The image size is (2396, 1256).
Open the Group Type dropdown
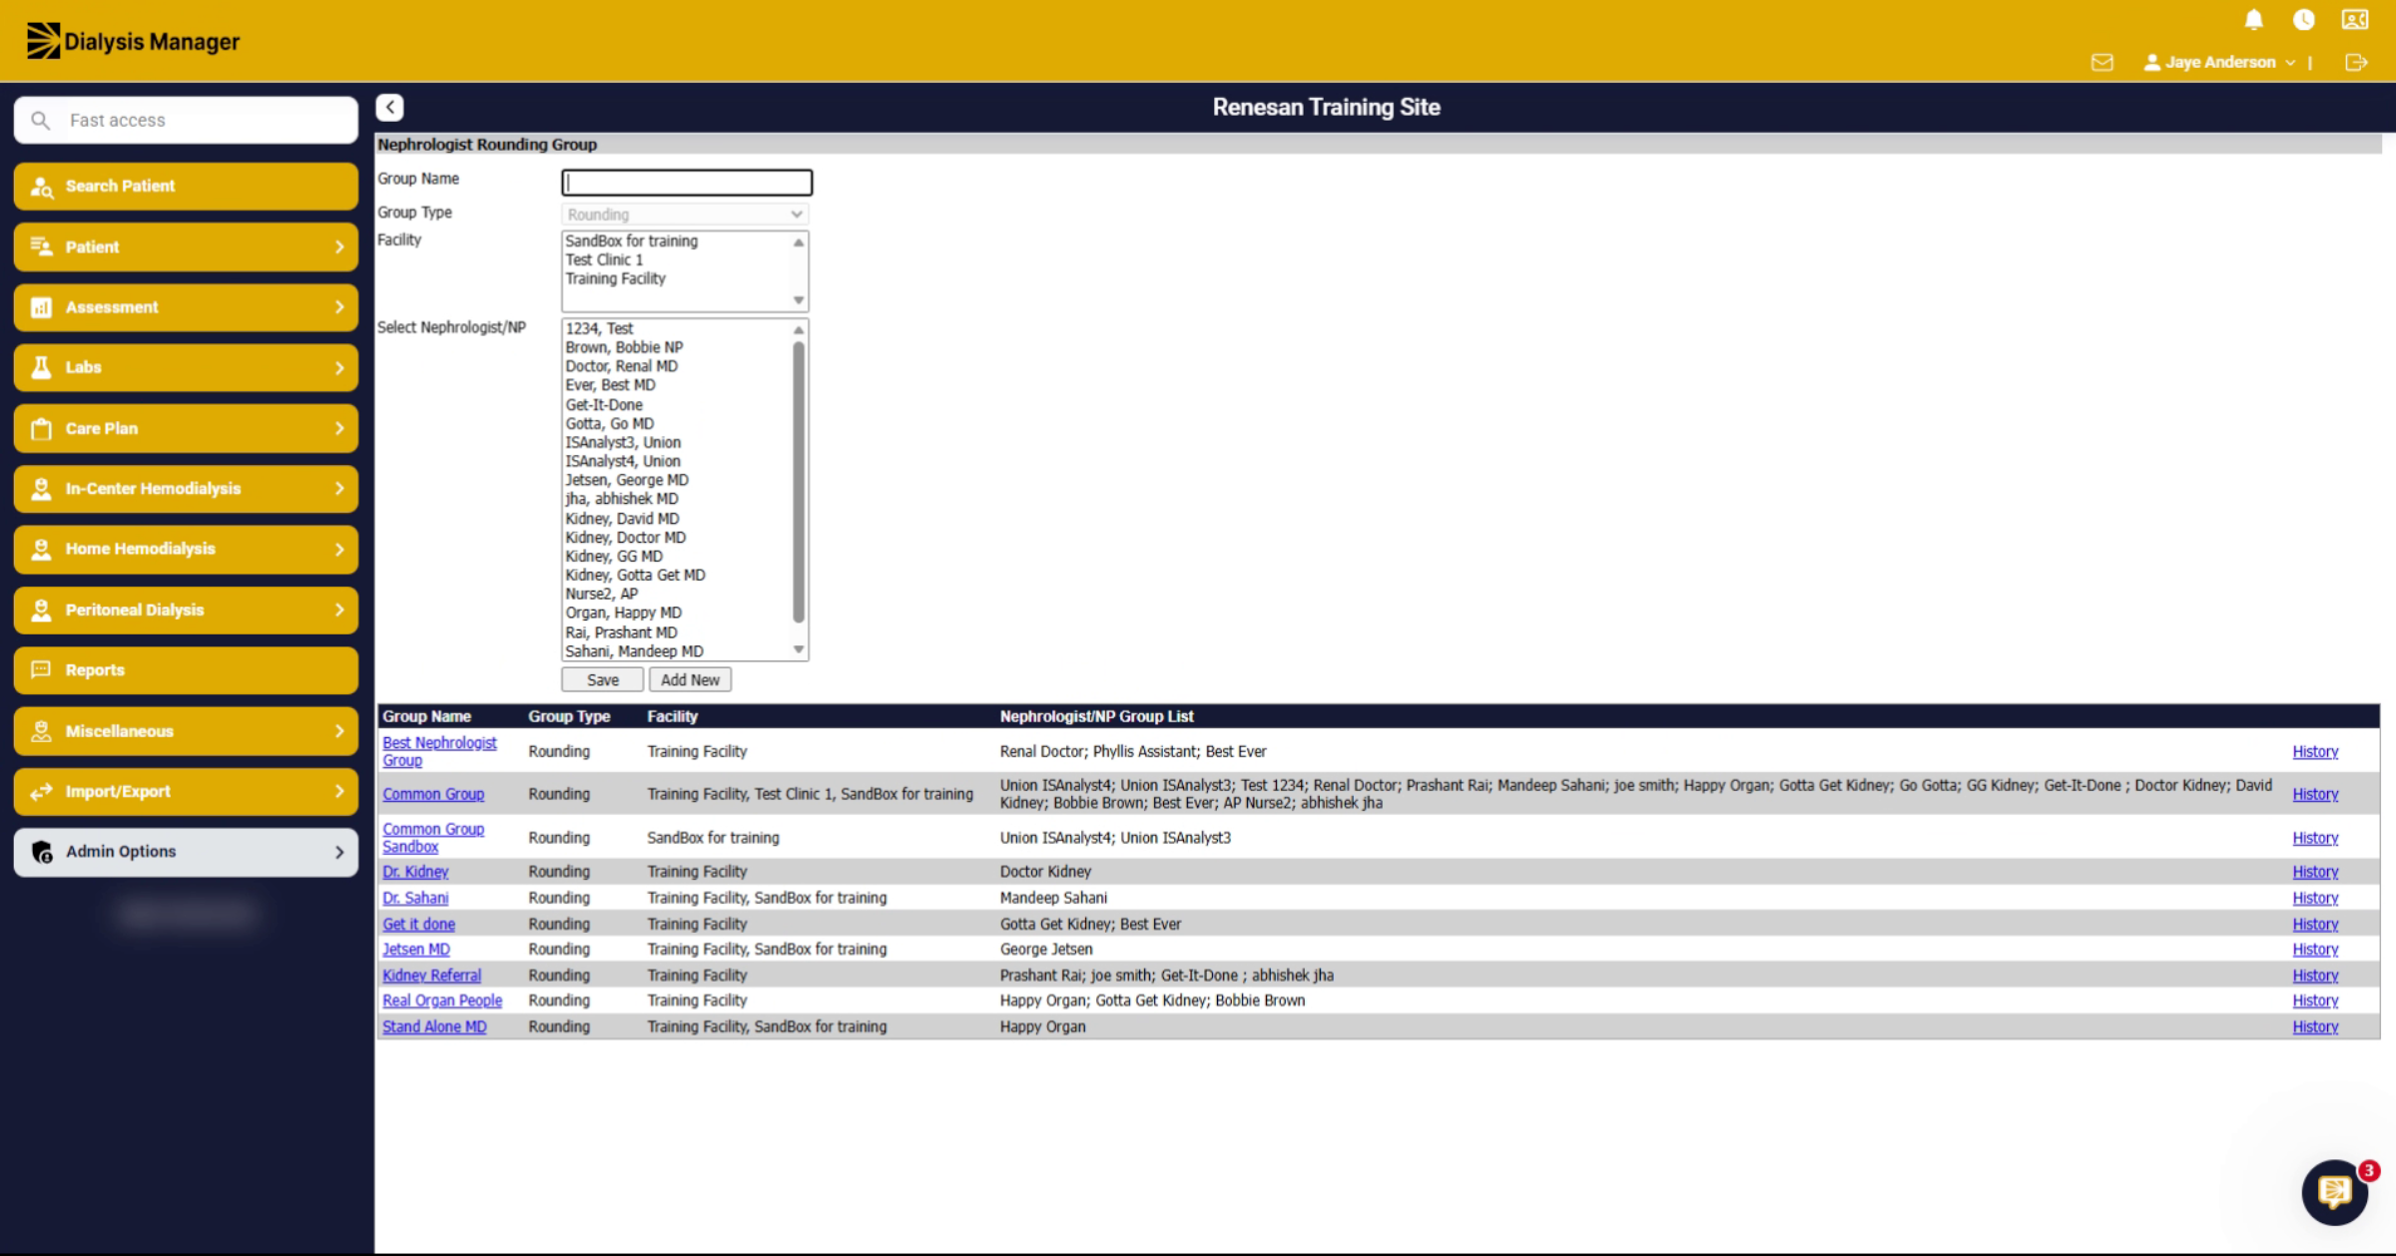(x=685, y=214)
